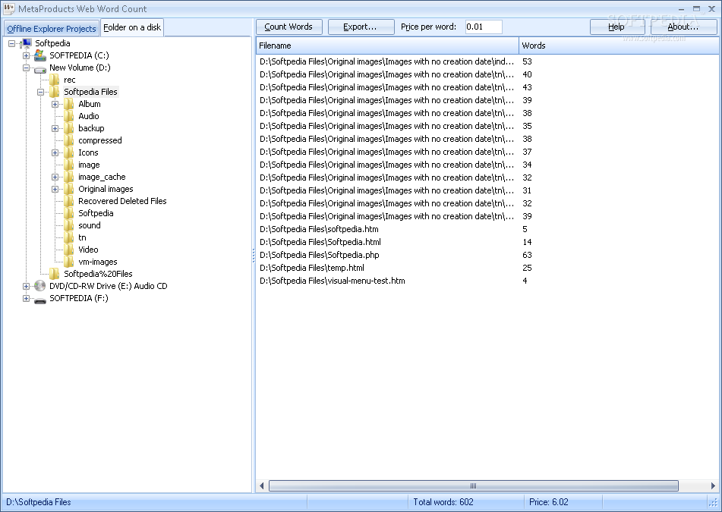Select the Recovered Deleted Files tree label
722x512 pixels.
click(x=122, y=201)
